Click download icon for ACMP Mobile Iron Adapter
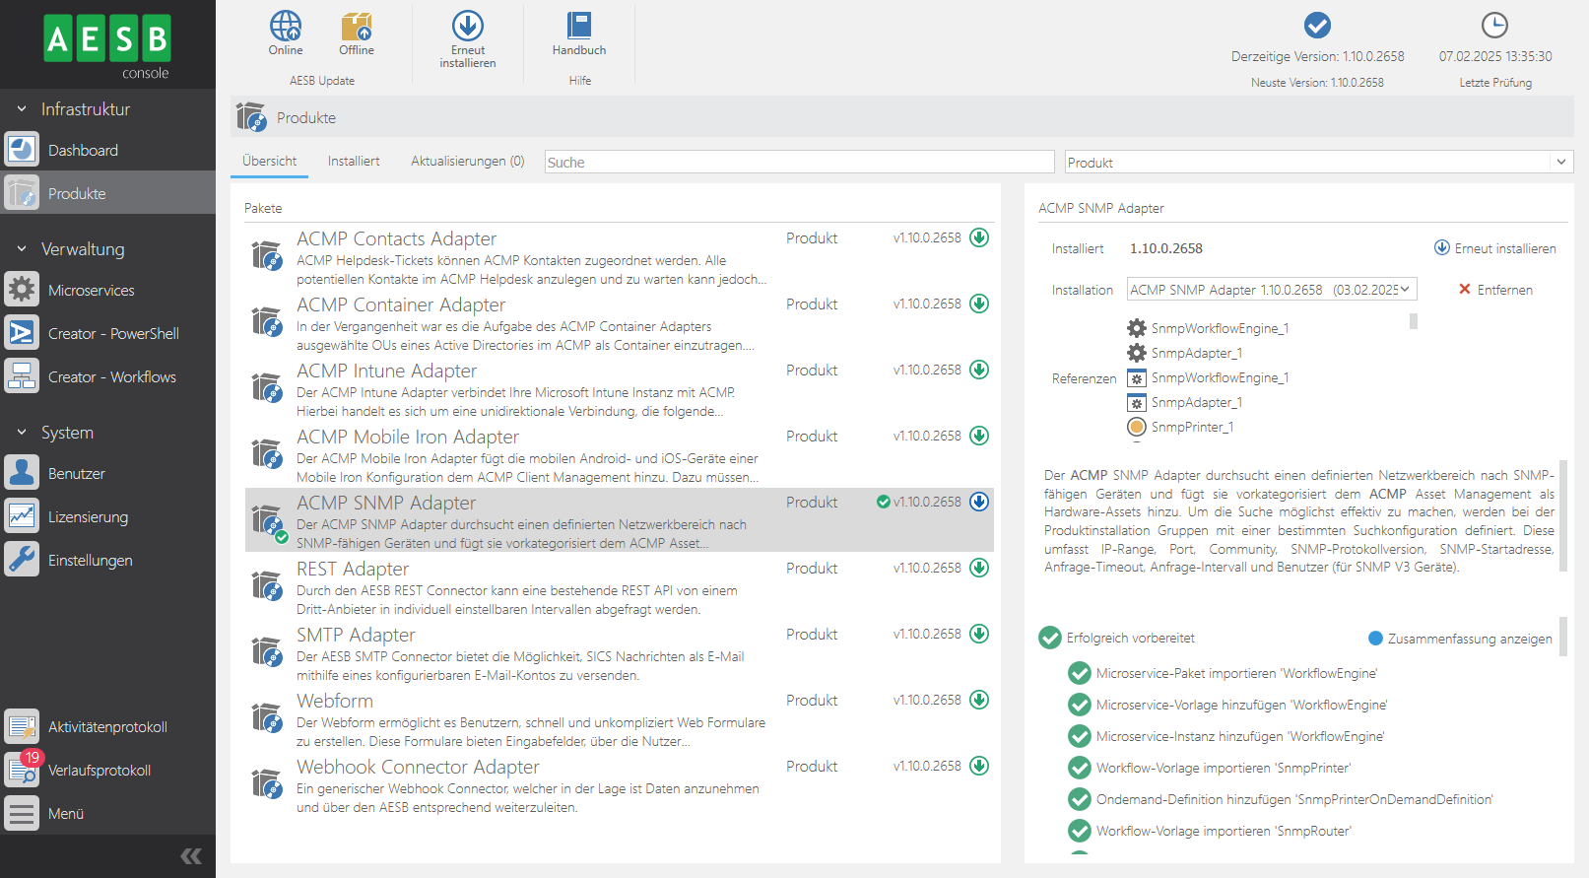Screen dimensions: 1589x878 coord(979,436)
